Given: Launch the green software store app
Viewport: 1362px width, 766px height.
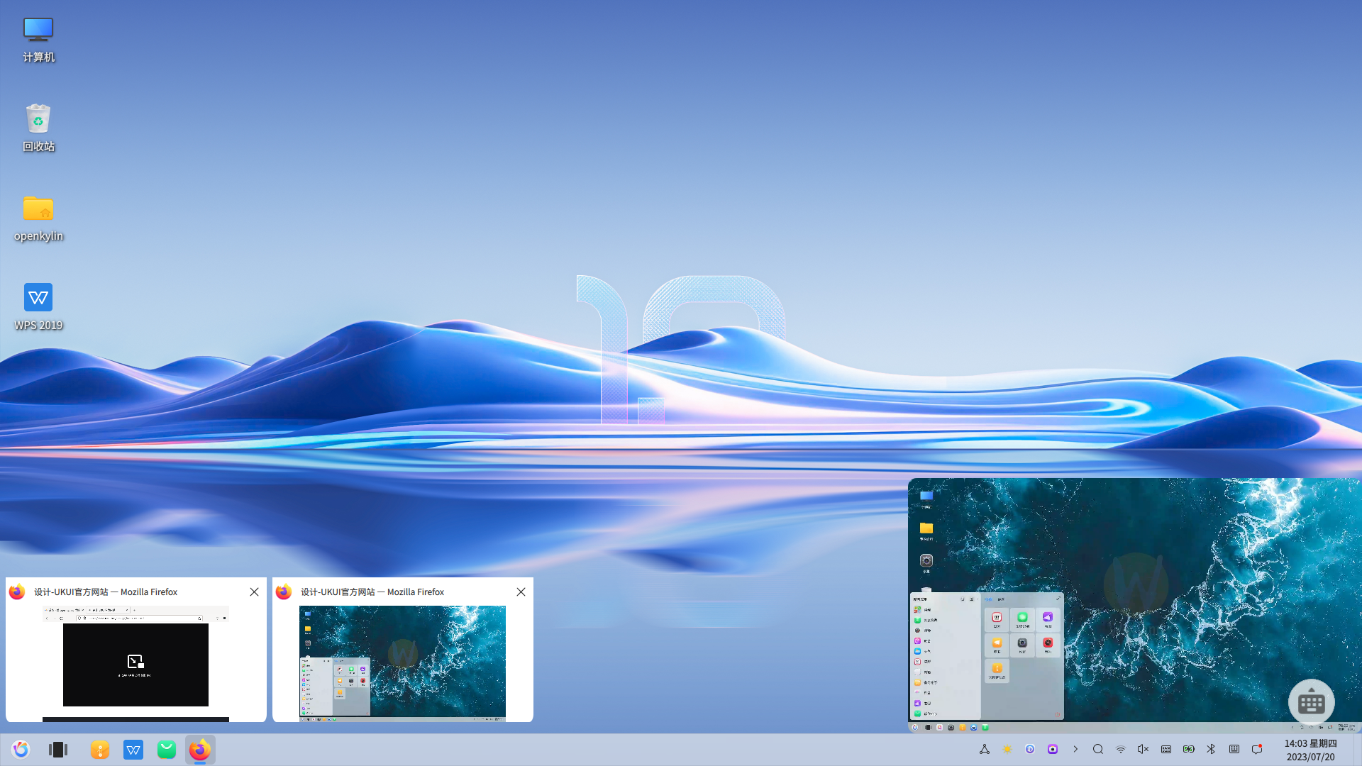Looking at the screenshot, I should click(167, 750).
